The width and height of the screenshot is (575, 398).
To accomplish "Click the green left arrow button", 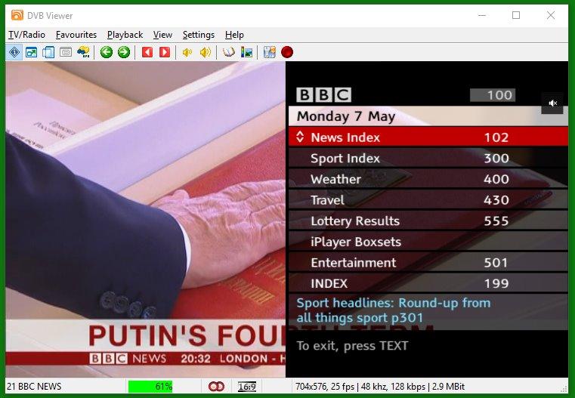I will pyautogui.click(x=107, y=52).
